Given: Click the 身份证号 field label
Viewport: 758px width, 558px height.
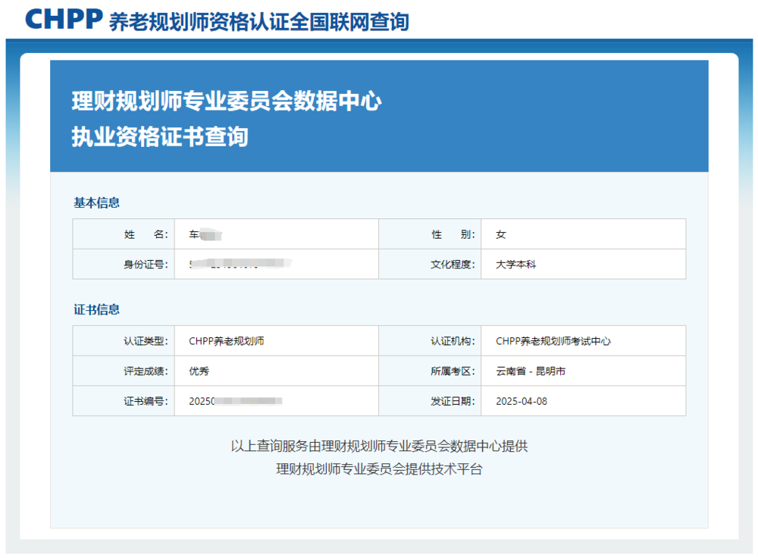Looking at the screenshot, I should coord(146,265).
